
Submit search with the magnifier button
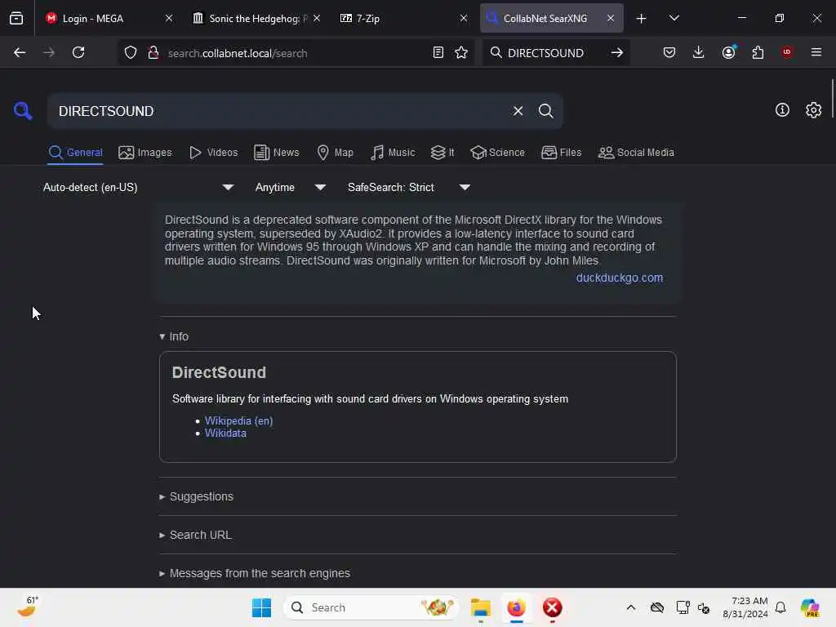[x=545, y=111]
